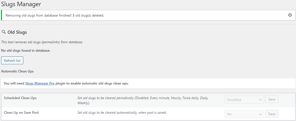Click the 'This tool removes old slugs' description
The width and height of the screenshot is (296, 121).
(x=42, y=42)
